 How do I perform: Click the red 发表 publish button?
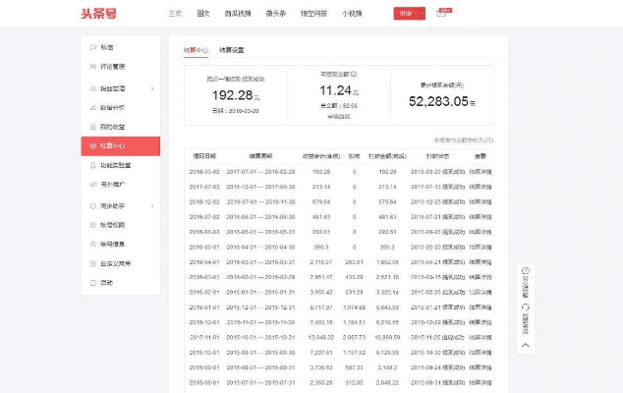pos(405,13)
